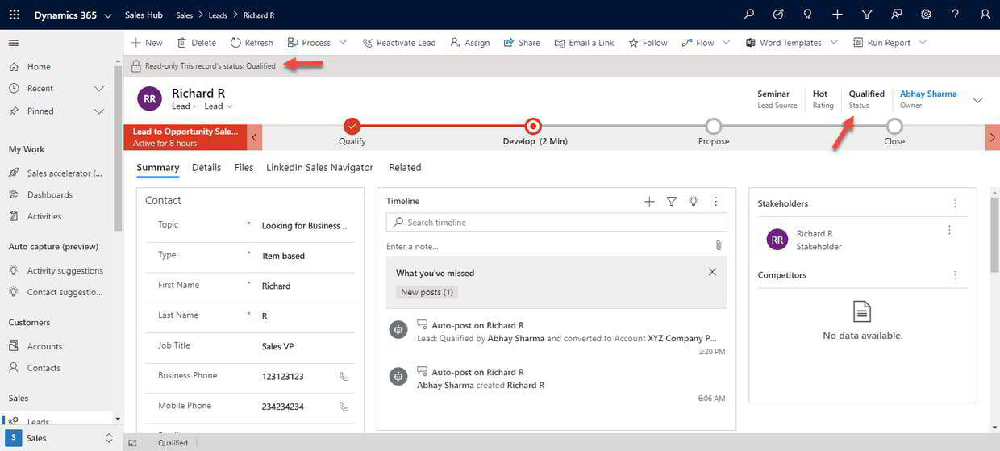Open Stakeholders section more commands
The height and width of the screenshot is (451, 1000).
click(955, 204)
